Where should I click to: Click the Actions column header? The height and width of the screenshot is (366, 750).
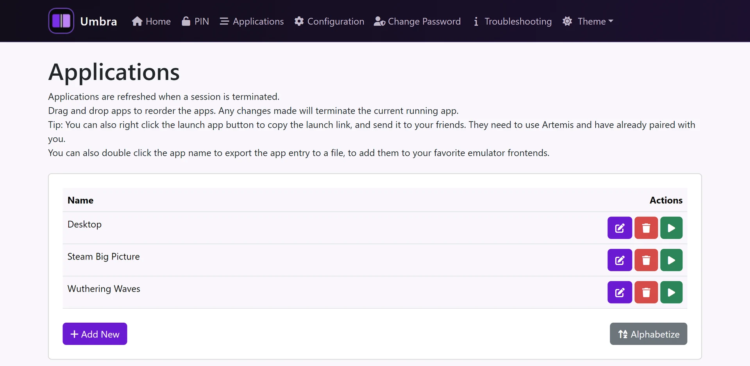tap(666, 200)
